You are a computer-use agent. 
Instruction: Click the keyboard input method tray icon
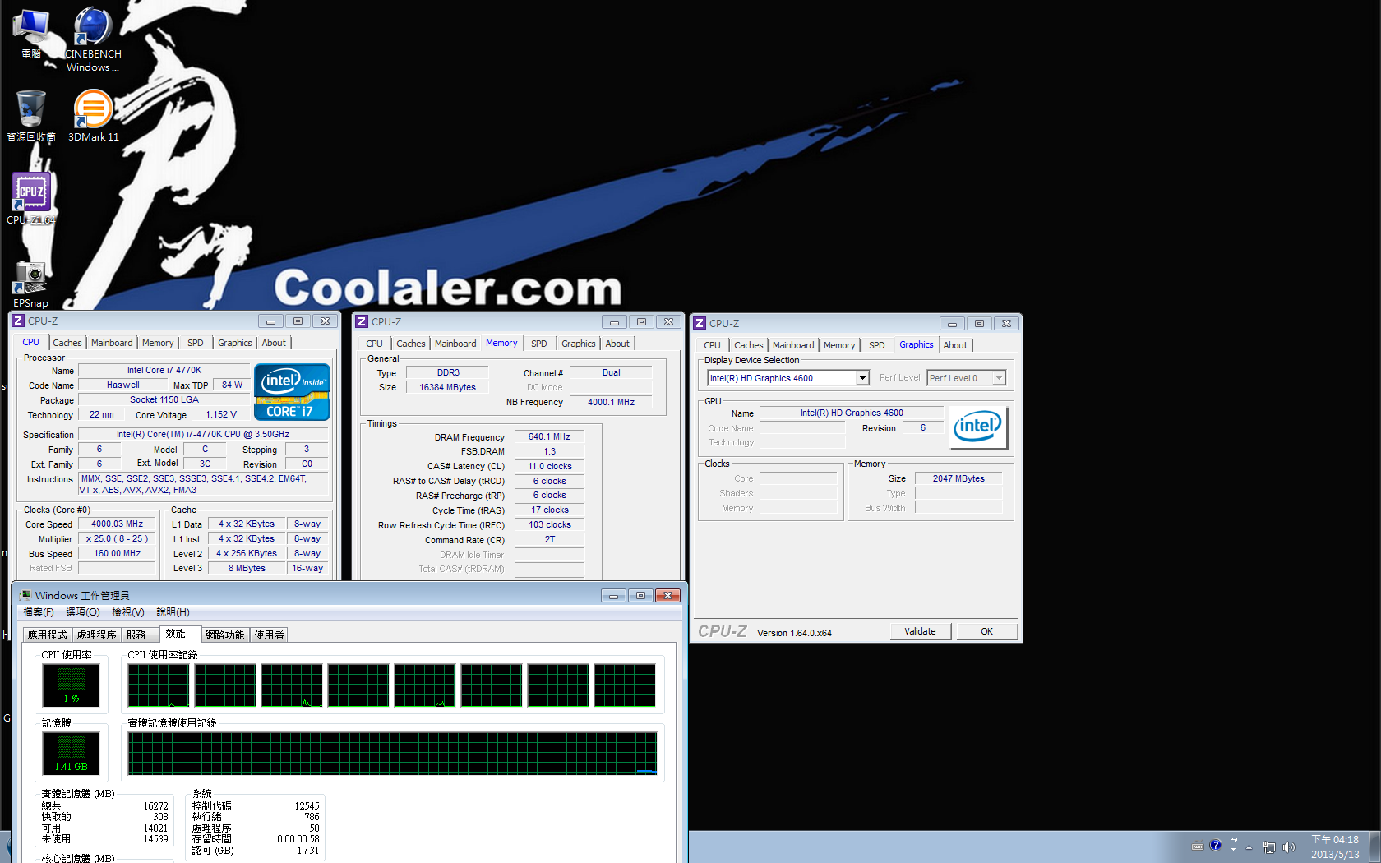coord(1198,847)
